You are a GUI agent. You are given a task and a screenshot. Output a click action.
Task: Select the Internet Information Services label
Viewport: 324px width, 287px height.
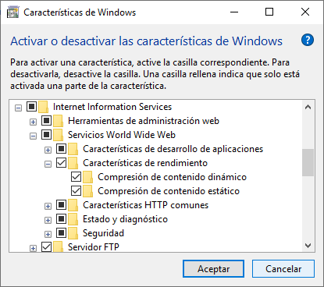[112, 107]
